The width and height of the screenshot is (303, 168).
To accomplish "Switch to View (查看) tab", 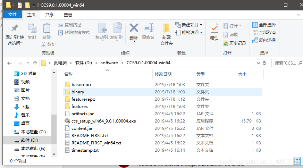I will [68, 15].
